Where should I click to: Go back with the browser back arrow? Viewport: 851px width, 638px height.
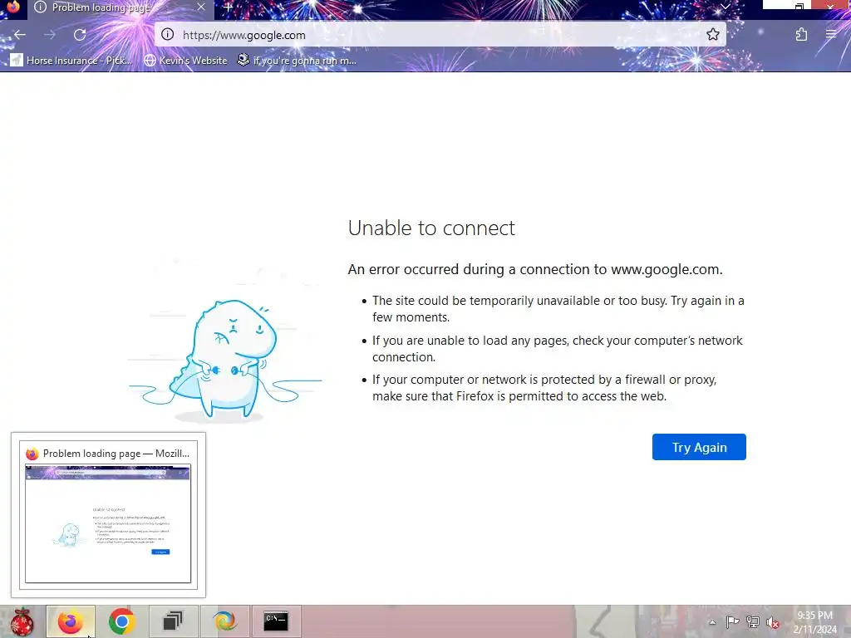20,35
